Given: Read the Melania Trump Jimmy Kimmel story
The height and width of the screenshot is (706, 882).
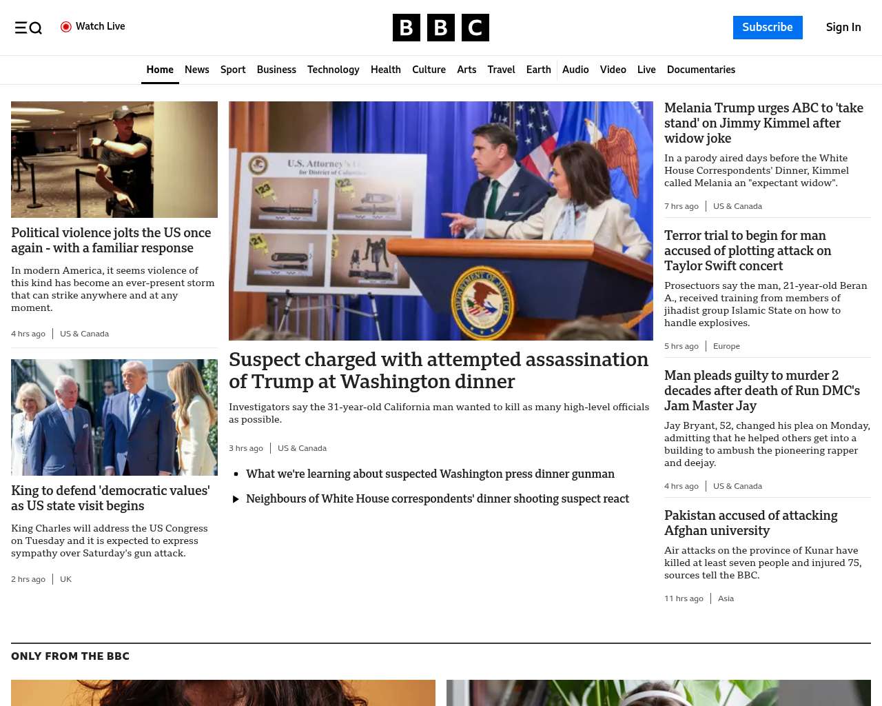Looking at the screenshot, I should 763,123.
